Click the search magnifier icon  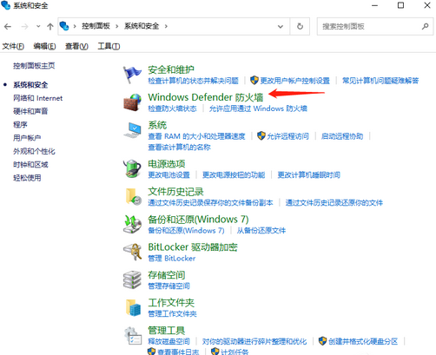[x=425, y=26]
